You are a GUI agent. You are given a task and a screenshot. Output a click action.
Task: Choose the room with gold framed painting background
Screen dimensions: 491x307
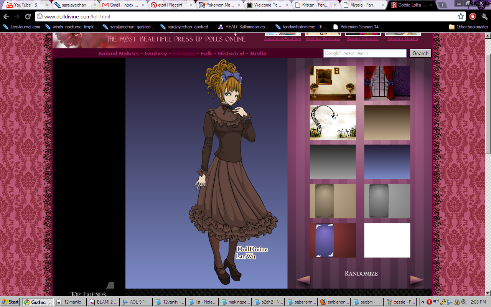pyautogui.click(x=333, y=83)
